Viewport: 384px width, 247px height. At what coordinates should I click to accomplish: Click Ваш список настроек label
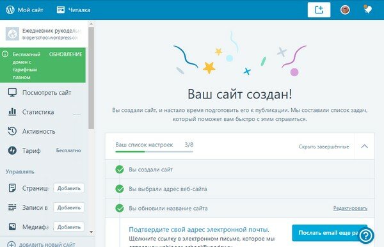pos(144,145)
